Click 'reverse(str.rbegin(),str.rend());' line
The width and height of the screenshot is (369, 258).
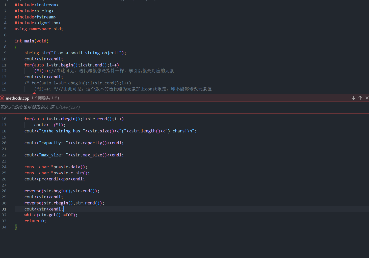point(64,203)
